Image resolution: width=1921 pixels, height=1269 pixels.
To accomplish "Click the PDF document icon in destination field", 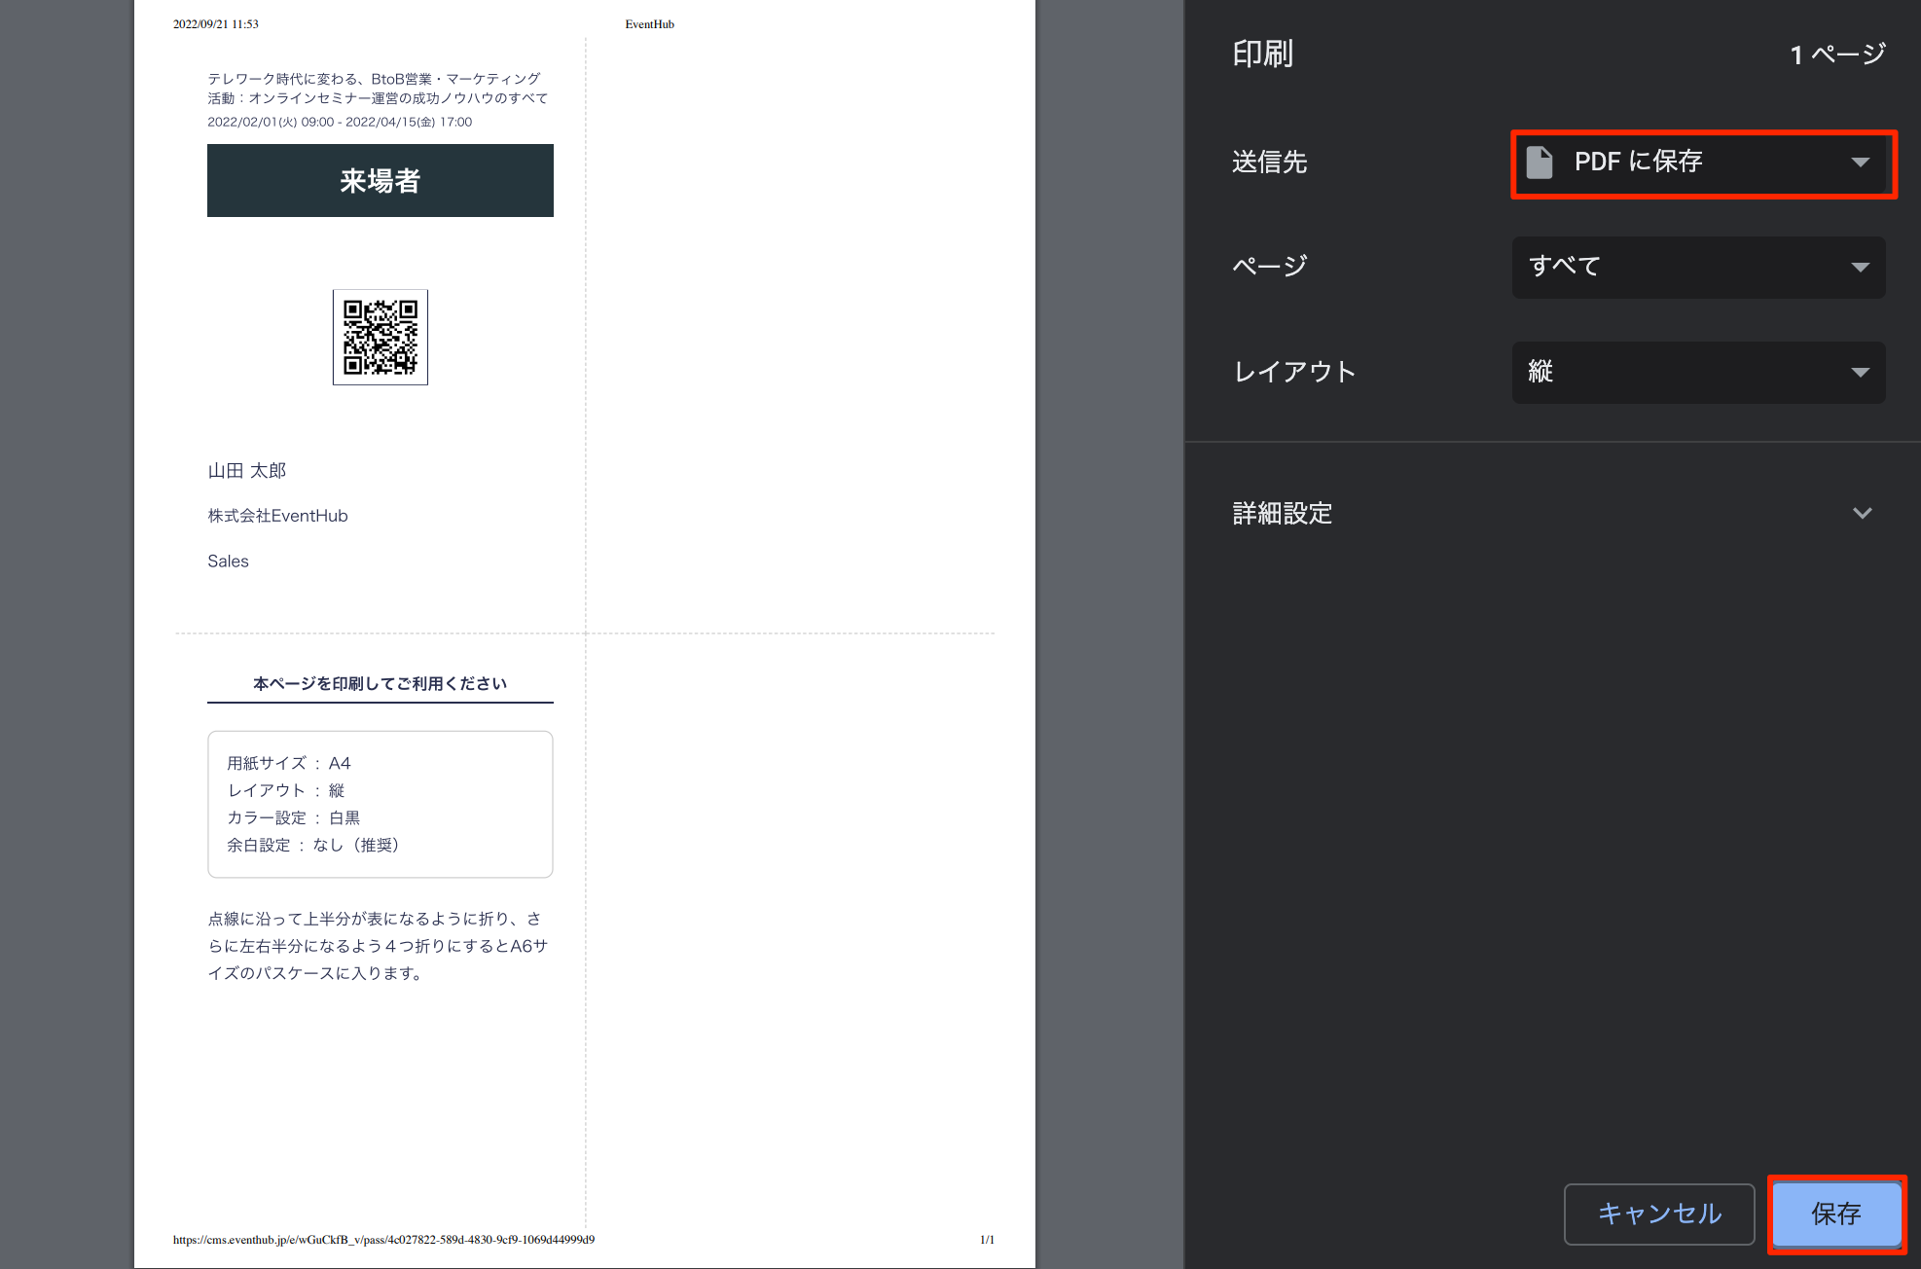I will 1539,162.
